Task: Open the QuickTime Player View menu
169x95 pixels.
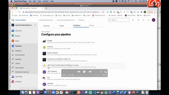Action: click(39, 1)
